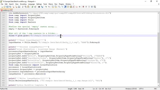The image size is (160, 90).
Task: Open the Run menu
Action: tap(56, 4)
